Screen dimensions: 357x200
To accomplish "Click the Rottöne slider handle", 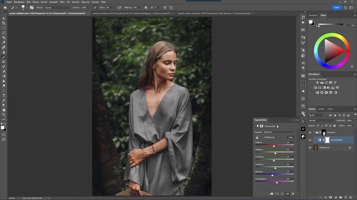I will pyautogui.click(x=274, y=146).
